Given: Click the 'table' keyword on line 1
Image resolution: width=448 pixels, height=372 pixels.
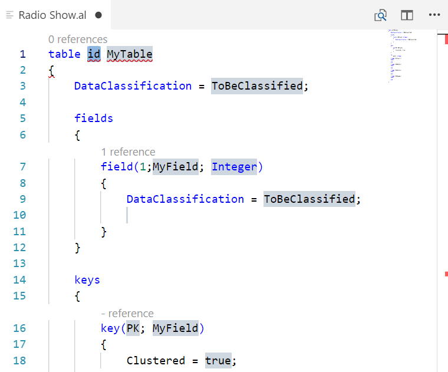Looking at the screenshot, I should [64, 54].
